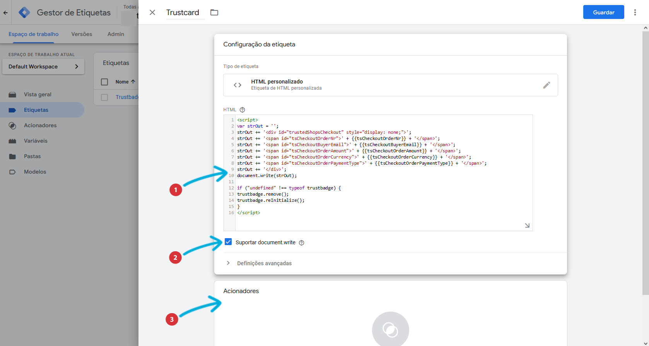This screenshot has height=346, width=649.
Task: Click the Acionadores trigger placeholder icon
Action: pos(390,330)
